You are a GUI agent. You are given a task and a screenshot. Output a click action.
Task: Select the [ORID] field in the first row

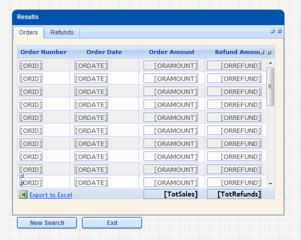click(31, 65)
